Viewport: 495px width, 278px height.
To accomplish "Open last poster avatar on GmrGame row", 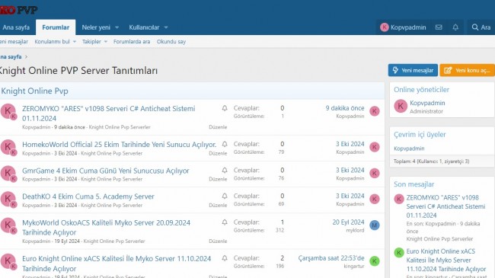I will (375, 173).
